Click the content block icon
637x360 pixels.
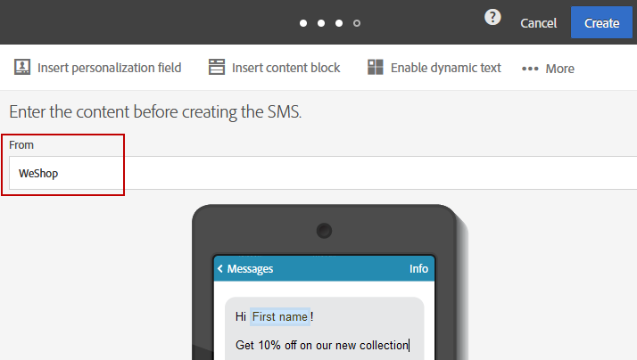coord(217,67)
